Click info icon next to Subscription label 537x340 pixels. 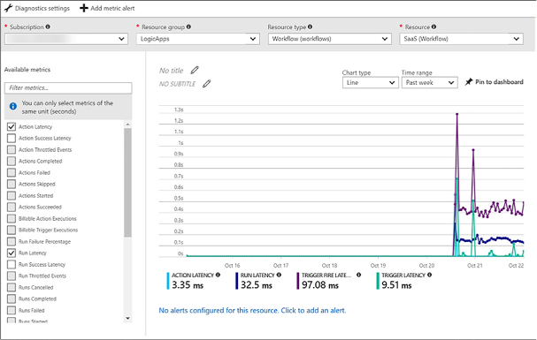[48, 26]
